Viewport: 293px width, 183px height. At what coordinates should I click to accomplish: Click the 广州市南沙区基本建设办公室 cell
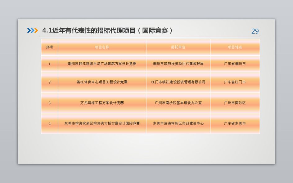point(178,103)
